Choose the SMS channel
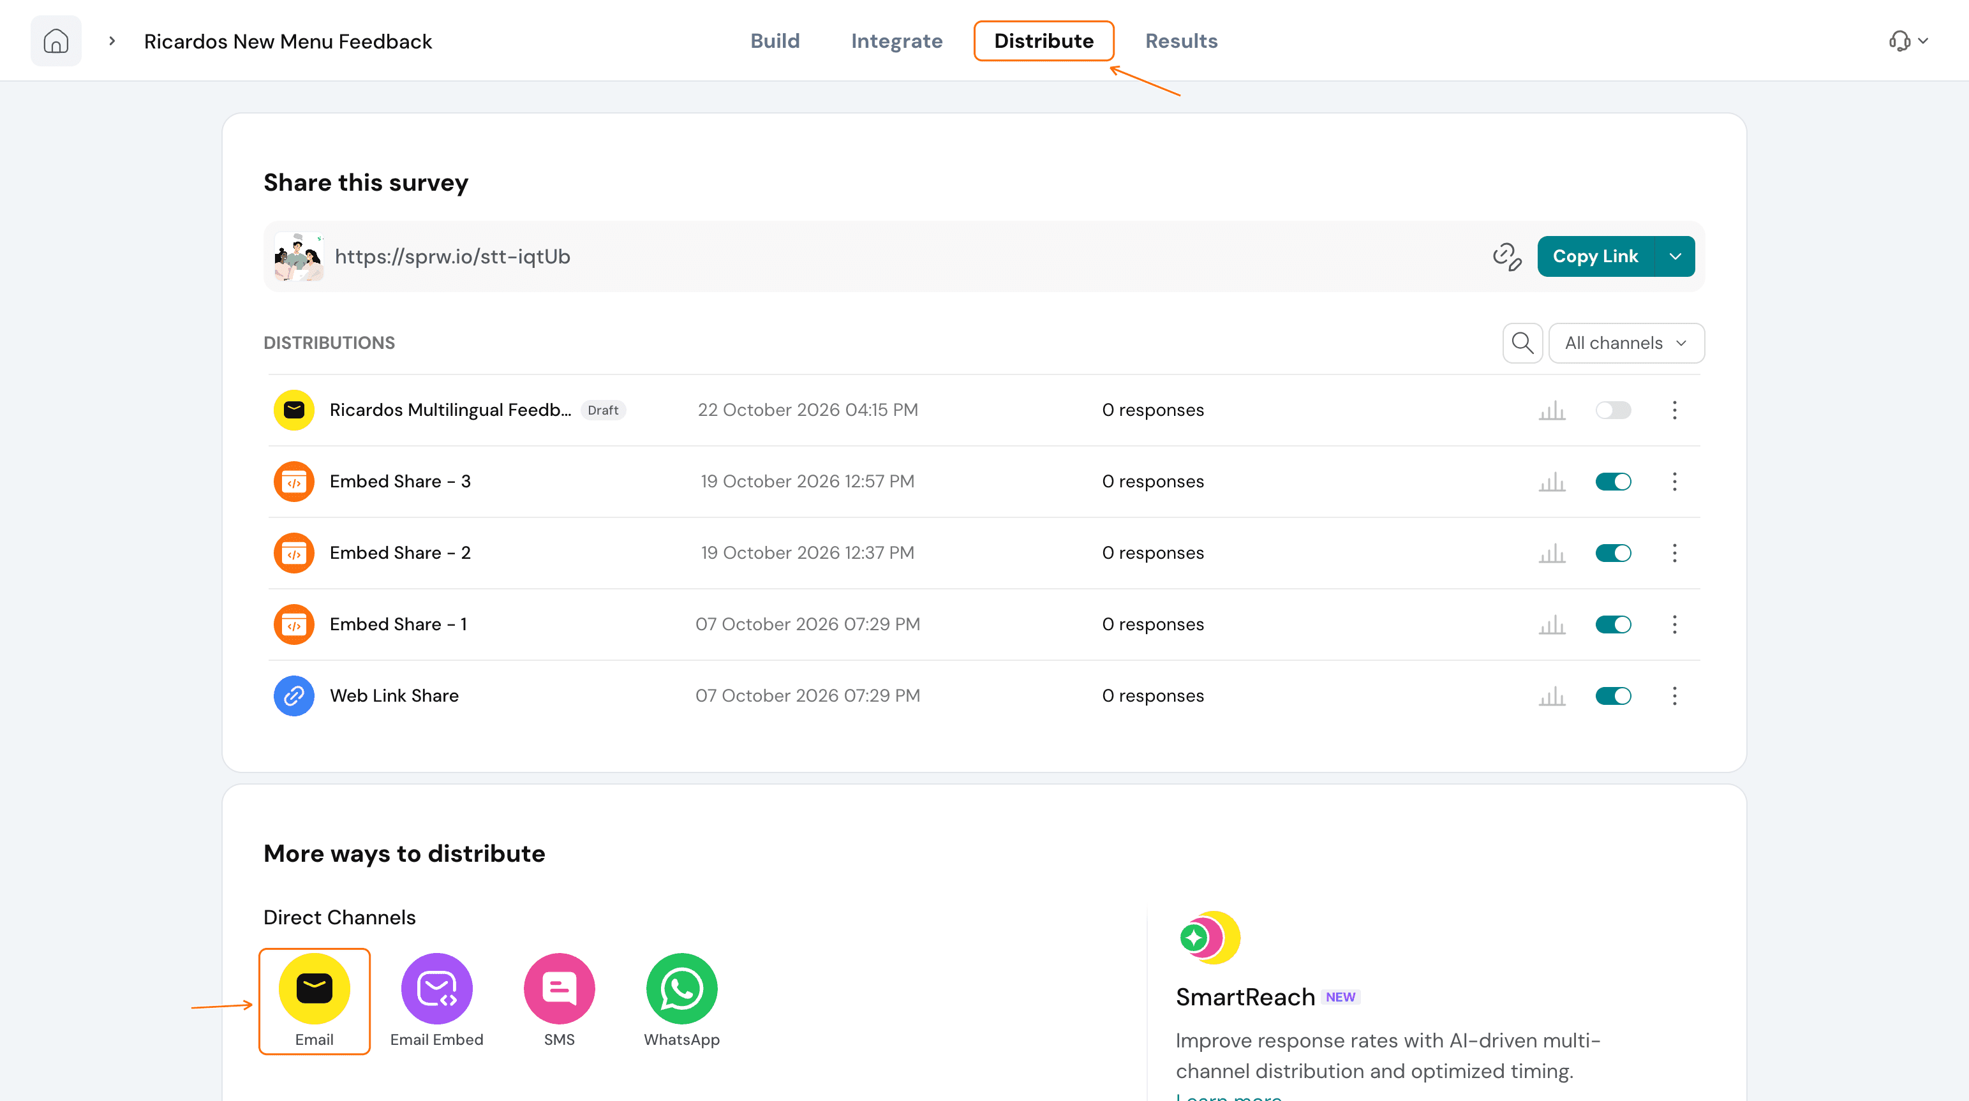This screenshot has height=1101, width=1969. coord(559,1001)
